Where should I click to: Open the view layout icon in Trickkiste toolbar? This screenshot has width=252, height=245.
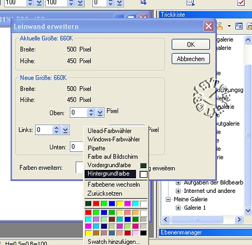239,26
